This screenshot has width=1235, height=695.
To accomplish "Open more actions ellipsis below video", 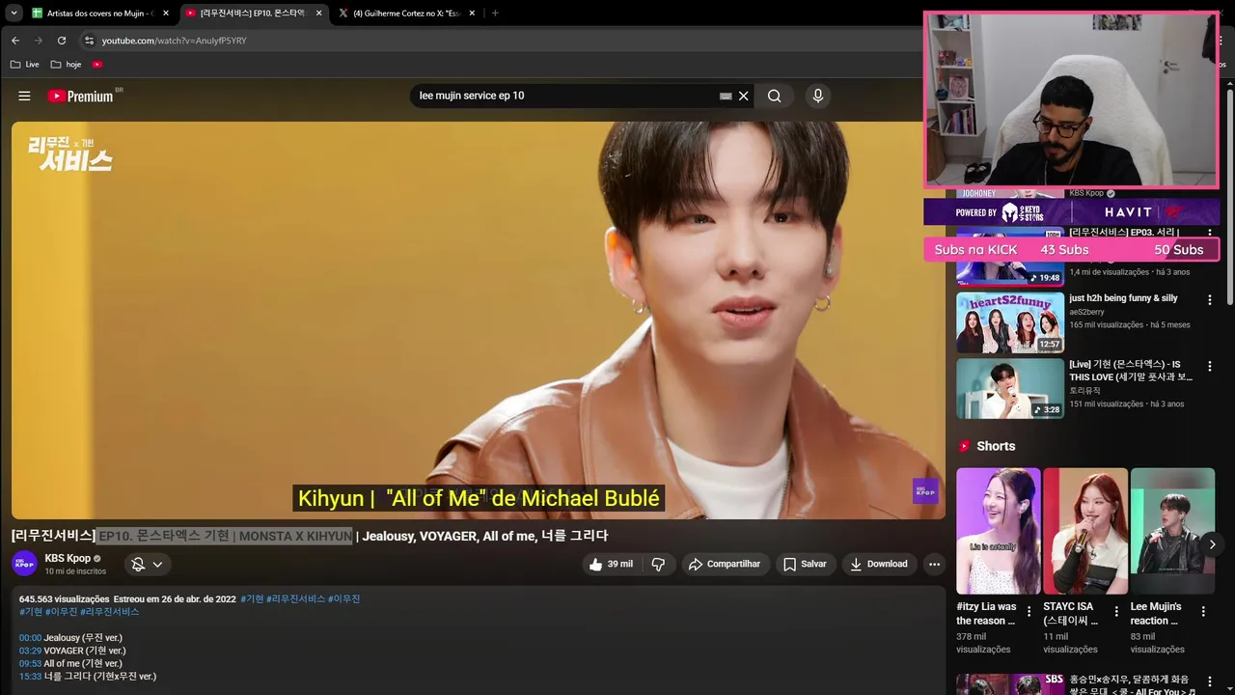I will pos(934,564).
